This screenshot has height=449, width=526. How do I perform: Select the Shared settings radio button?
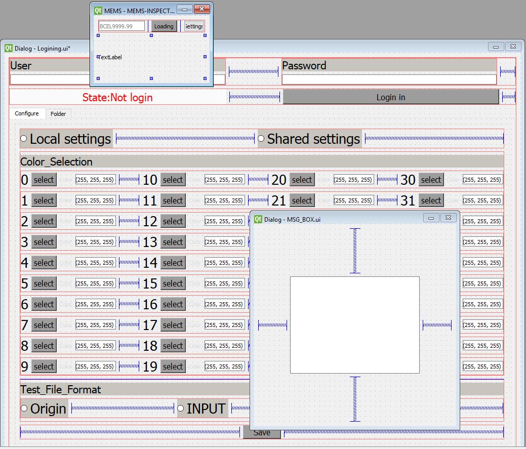point(261,138)
